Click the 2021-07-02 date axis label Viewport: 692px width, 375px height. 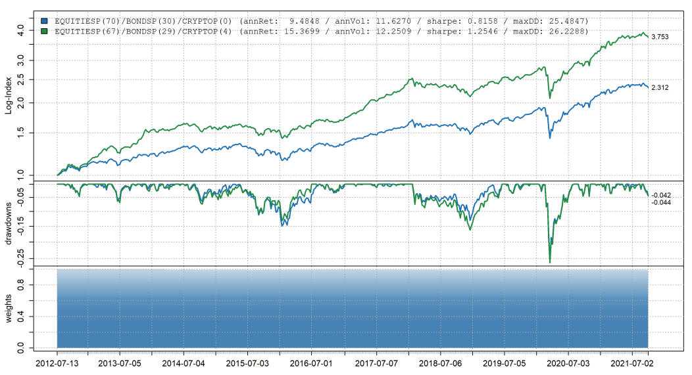(x=631, y=362)
